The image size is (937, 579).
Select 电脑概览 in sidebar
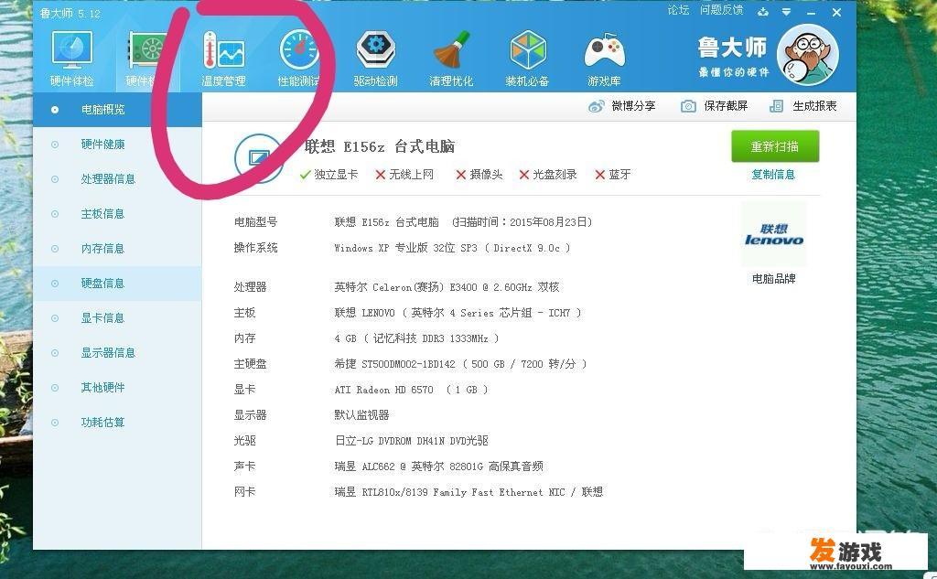pyautogui.click(x=117, y=110)
